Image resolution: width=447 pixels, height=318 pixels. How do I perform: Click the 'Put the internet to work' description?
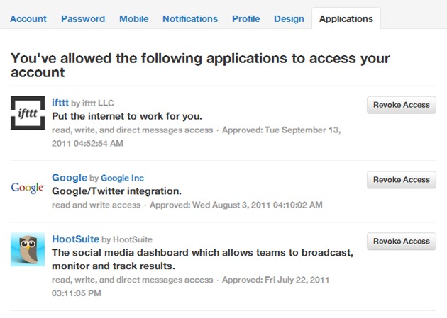pyautogui.click(x=127, y=116)
